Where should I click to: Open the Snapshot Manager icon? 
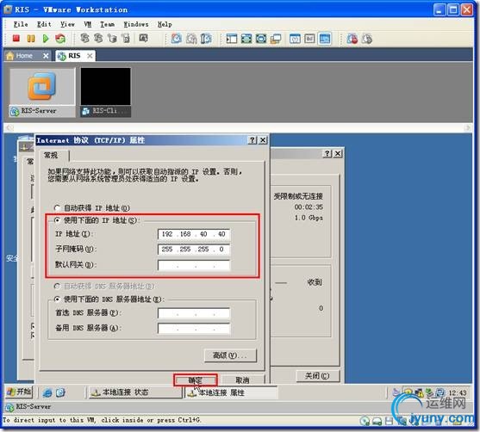[x=206, y=39]
